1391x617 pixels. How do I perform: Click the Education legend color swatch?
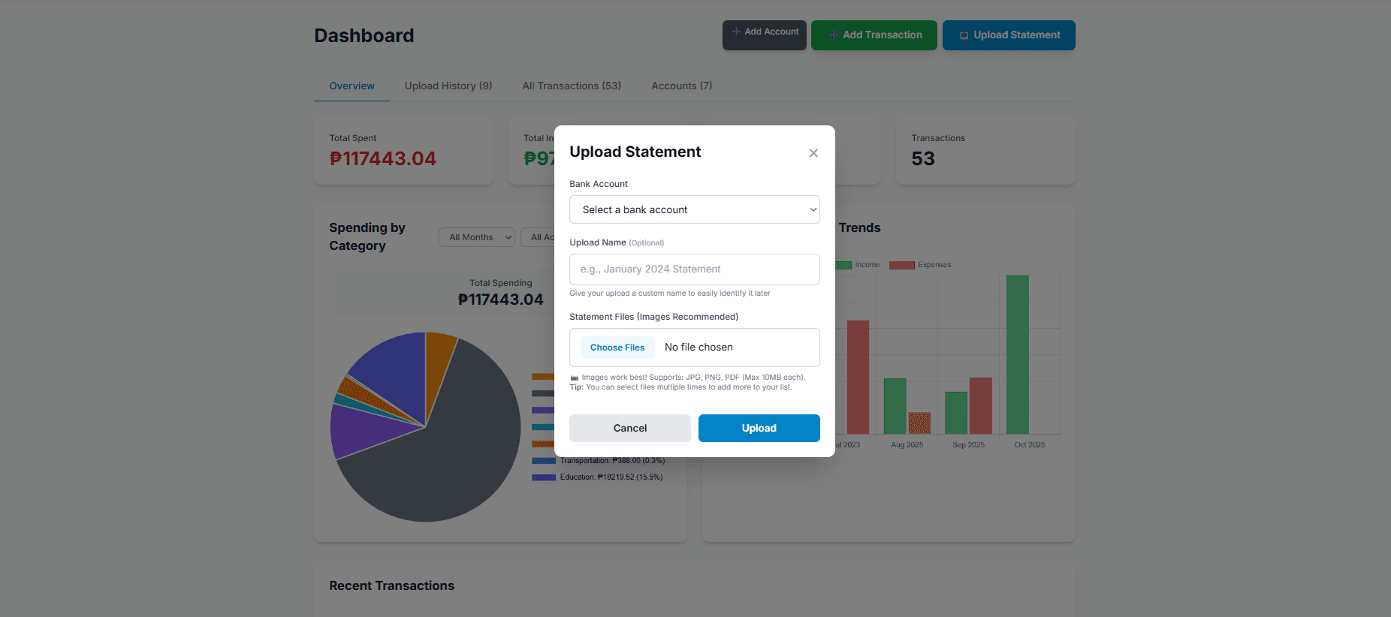543,477
